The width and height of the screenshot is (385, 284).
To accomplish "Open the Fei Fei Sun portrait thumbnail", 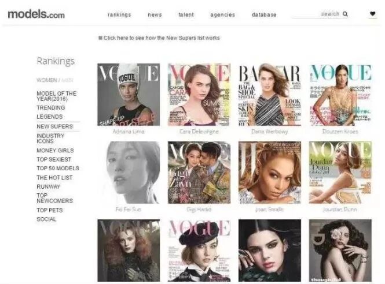I will [x=129, y=173].
